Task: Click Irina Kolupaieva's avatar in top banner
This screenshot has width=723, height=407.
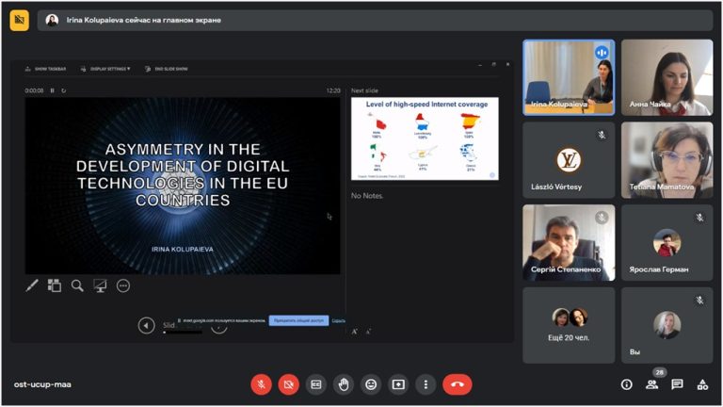Action: (x=52, y=21)
